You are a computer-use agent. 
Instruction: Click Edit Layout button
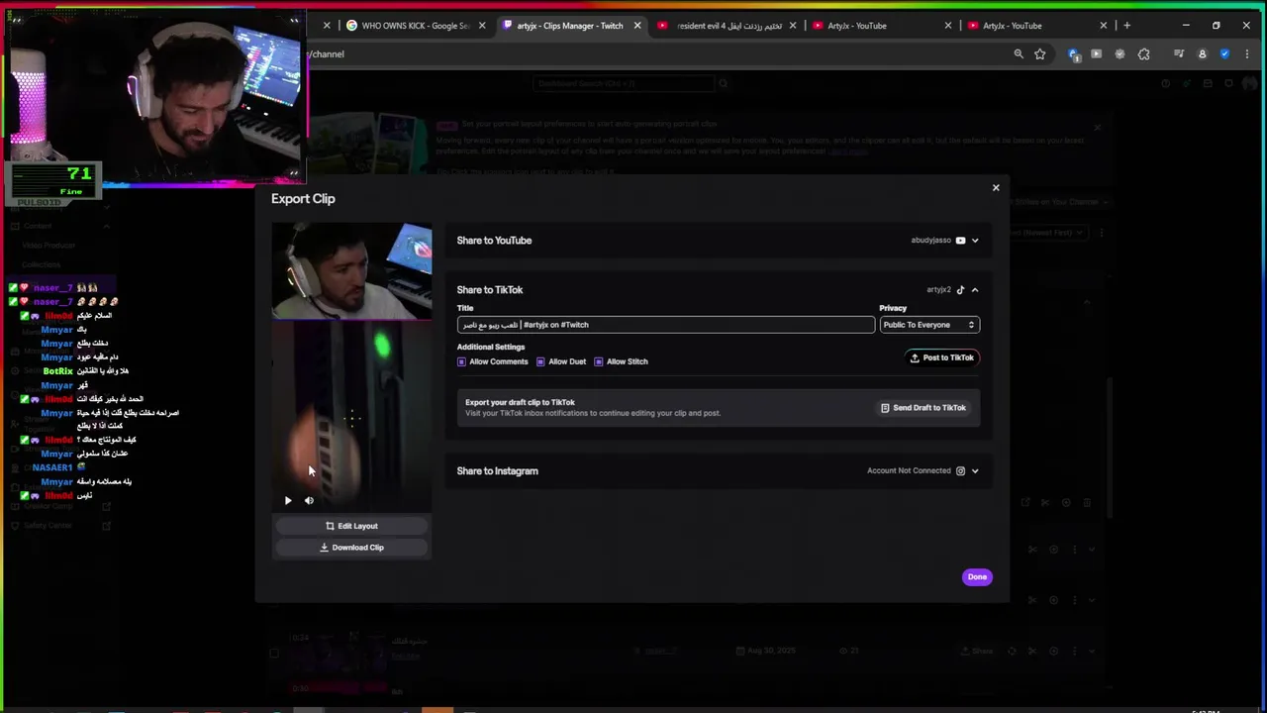tap(351, 526)
